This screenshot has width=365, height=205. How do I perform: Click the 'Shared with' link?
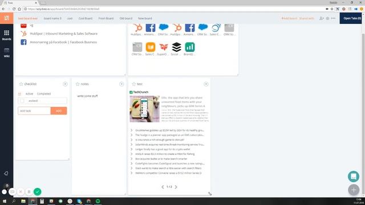307,18
